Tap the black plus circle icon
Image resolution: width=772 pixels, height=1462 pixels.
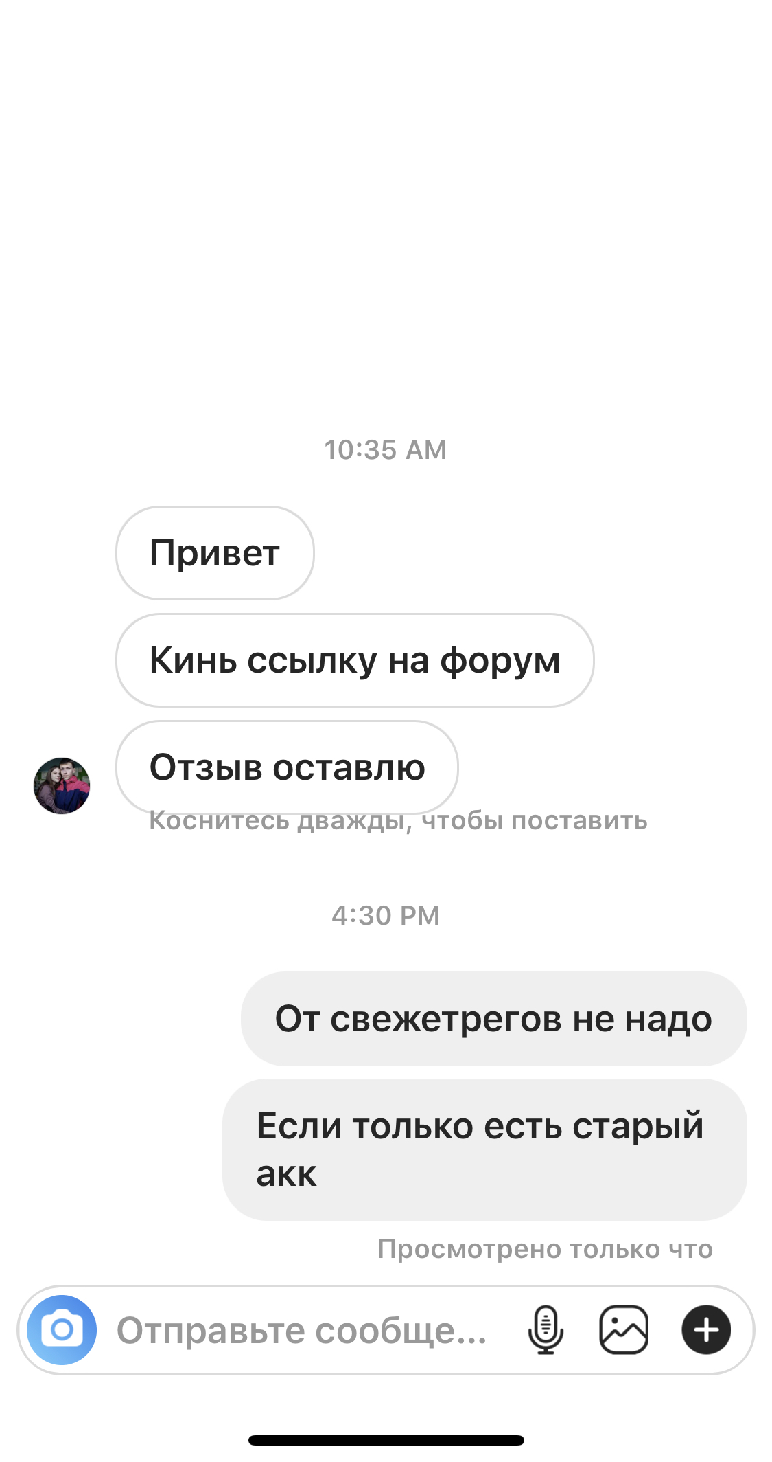(x=706, y=1329)
